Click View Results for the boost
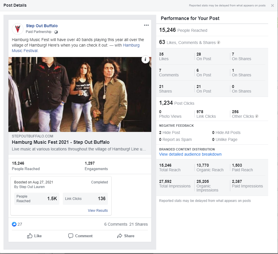The image size is (278, 254). click(98, 210)
